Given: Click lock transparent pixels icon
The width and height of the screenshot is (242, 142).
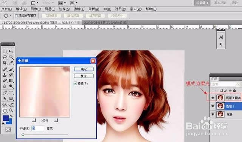Looking at the screenshot, I should [x=221, y=91].
